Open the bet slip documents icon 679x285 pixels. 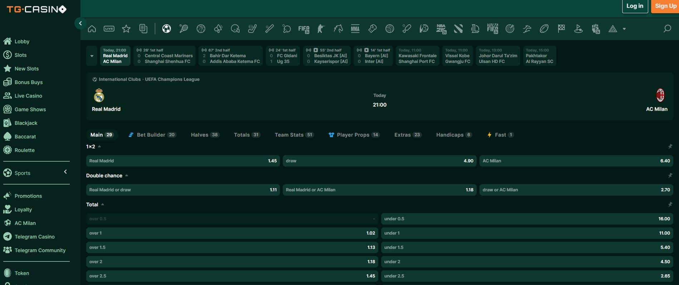pyautogui.click(x=143, y=29)
